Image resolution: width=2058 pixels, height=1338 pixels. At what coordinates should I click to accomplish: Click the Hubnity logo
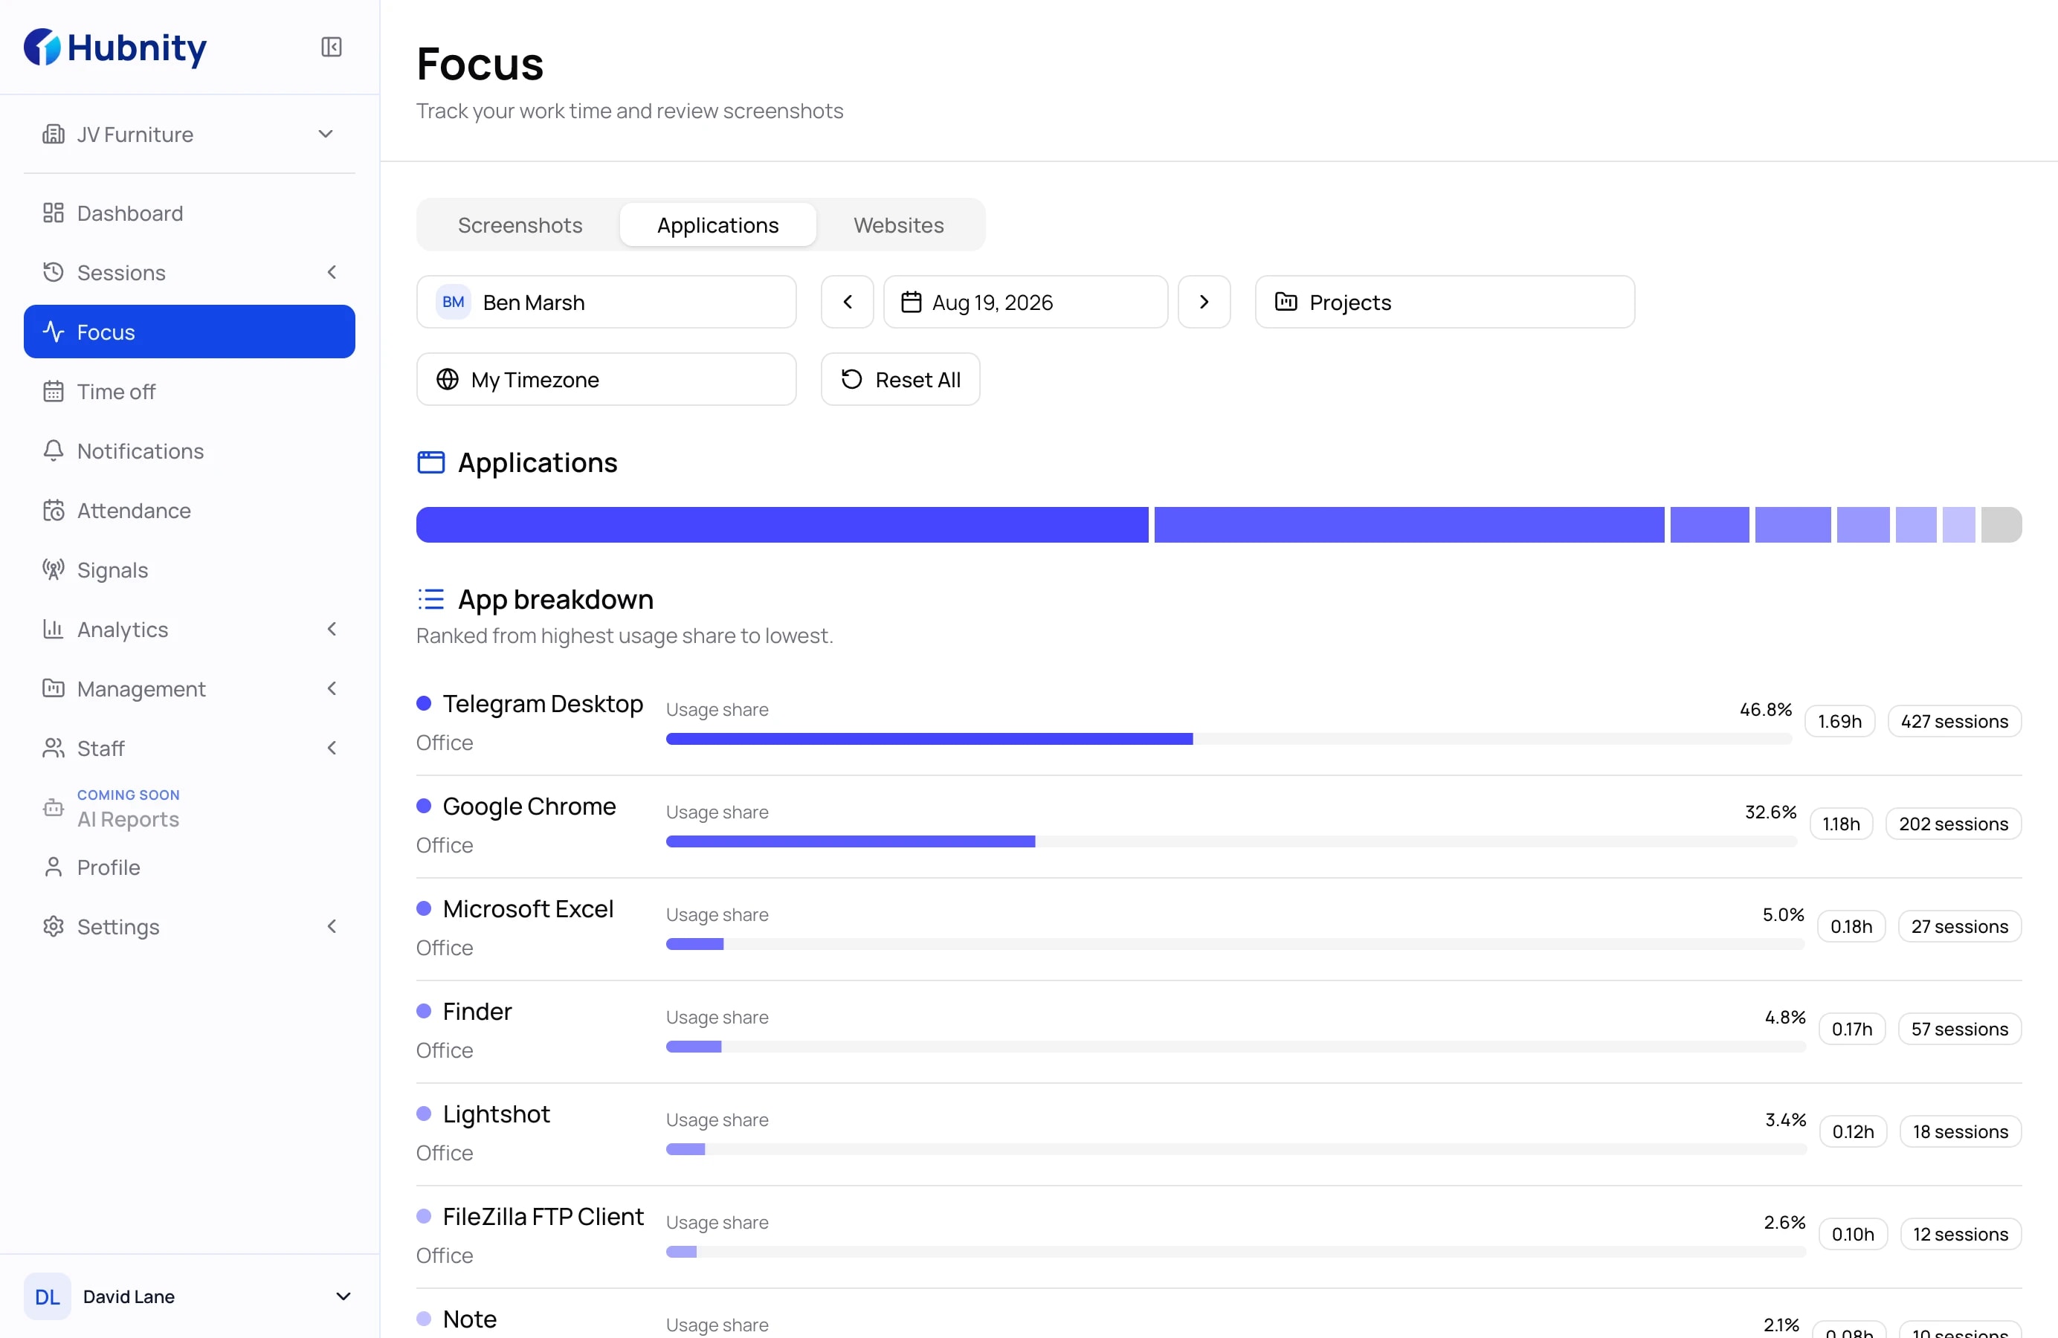pos(115,47)
